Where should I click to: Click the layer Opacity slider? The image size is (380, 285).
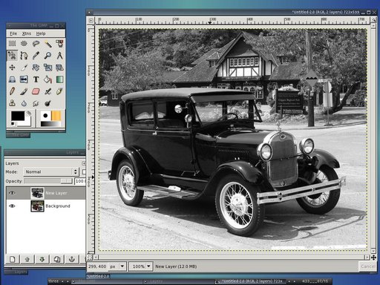pyautogui.click(x=48, y=181)
